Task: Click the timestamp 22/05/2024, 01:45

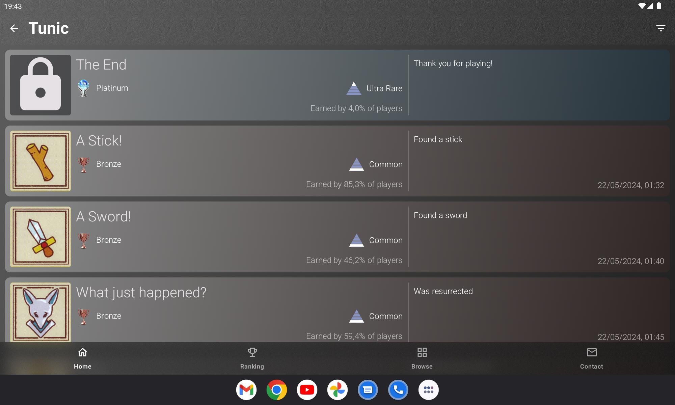Action: click(631, 337)
